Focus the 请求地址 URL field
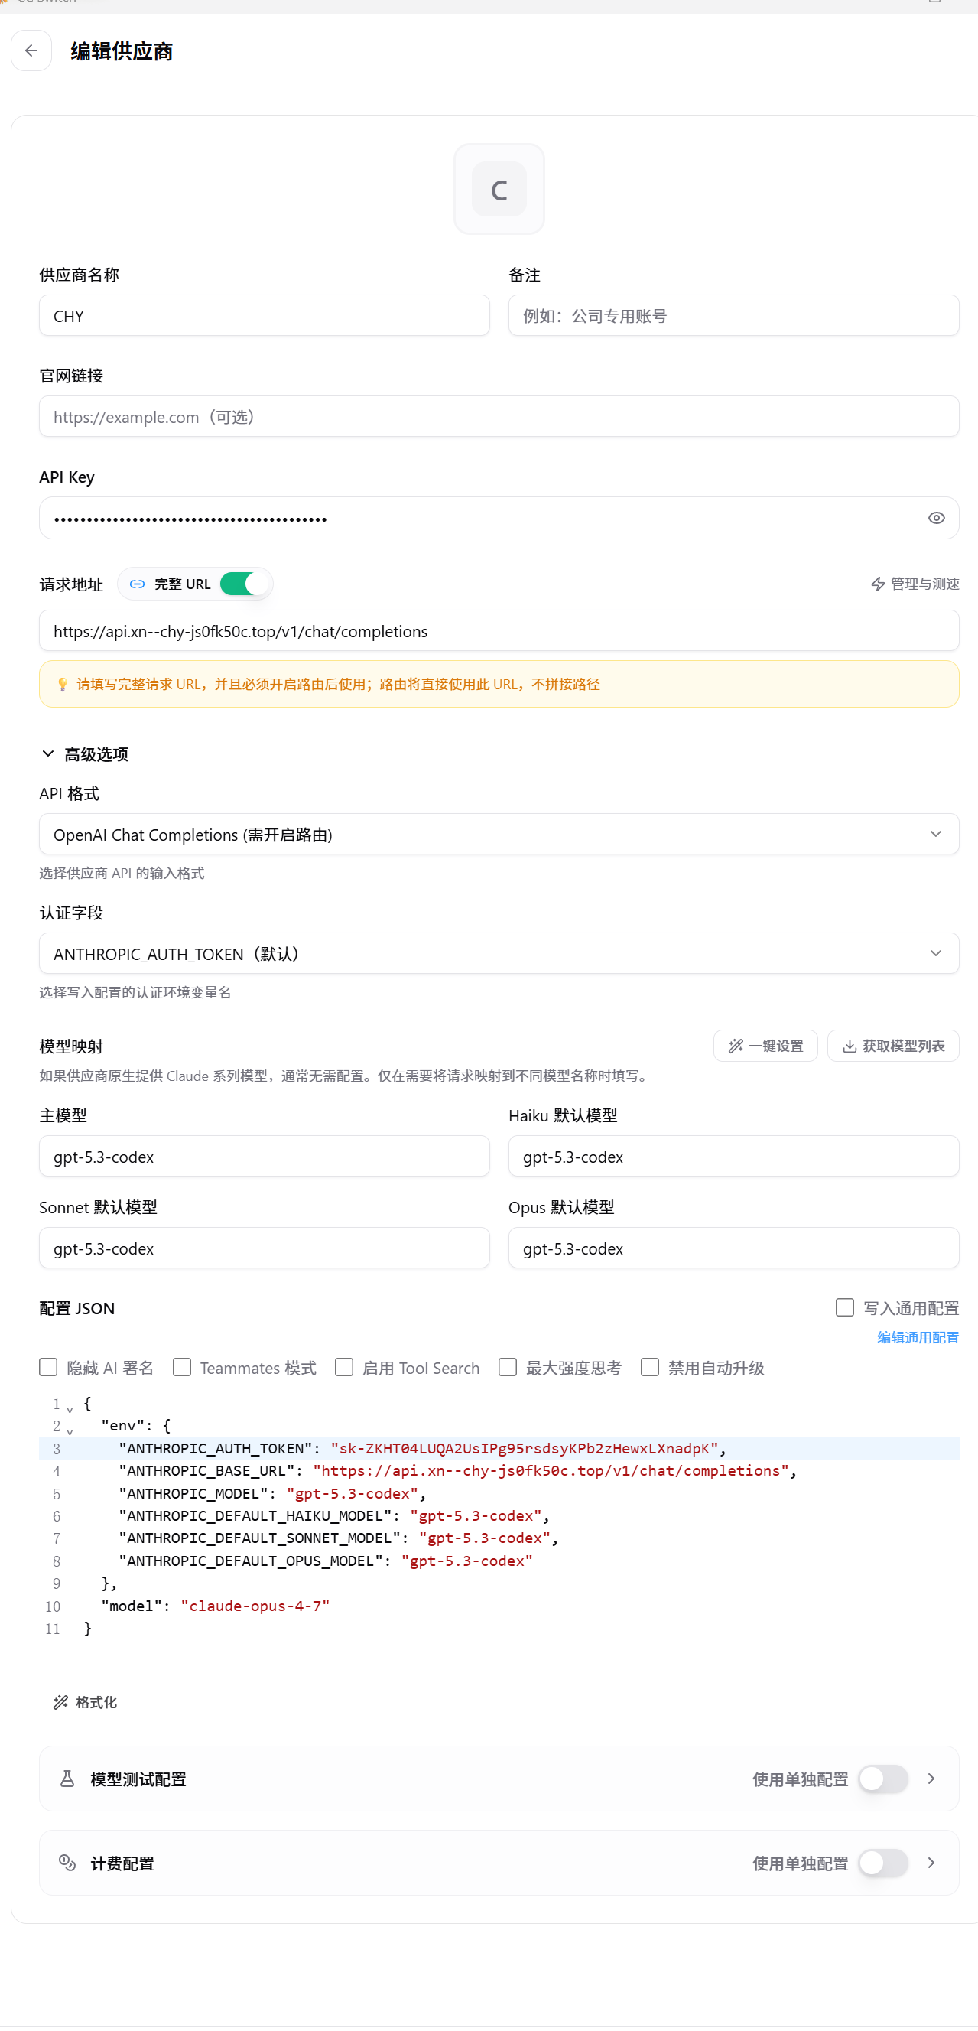The width and height of the screenshot is (978, 2031). point(499,631)
